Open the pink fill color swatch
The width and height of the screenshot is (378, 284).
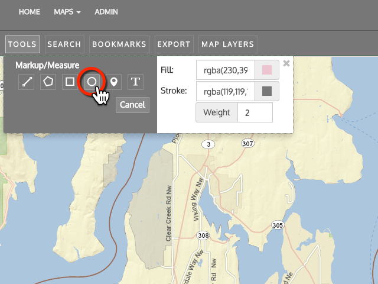[x=266, y=70]
